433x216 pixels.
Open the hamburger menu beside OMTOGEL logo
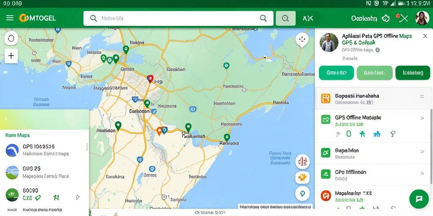[10, 18]
